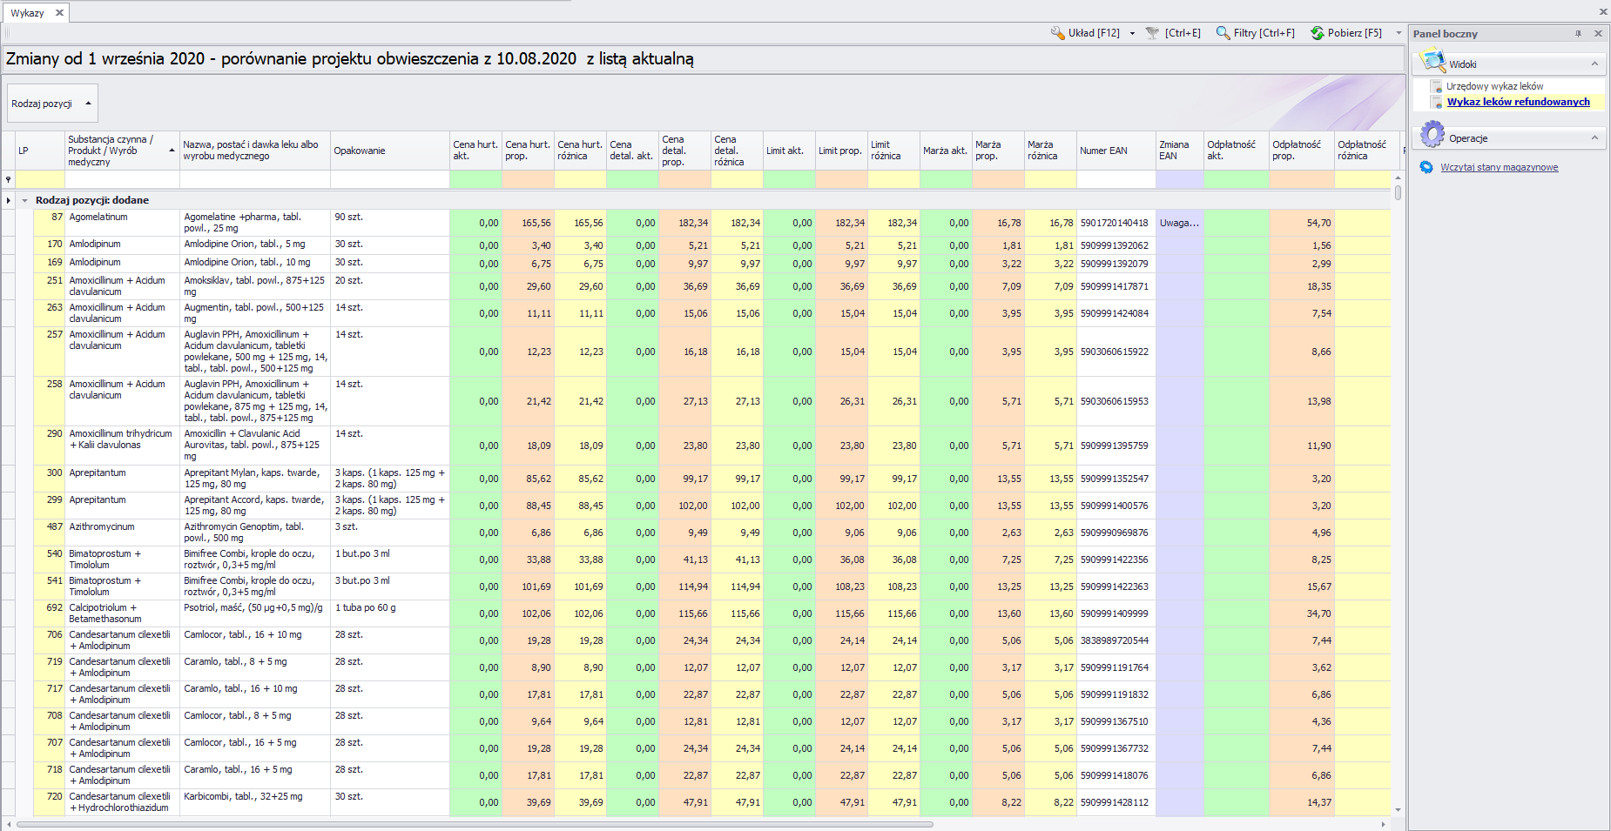
Task: Click Rodzaj pozycji grouping column chip
Action: pyautogui.click(x=51, y=104)
